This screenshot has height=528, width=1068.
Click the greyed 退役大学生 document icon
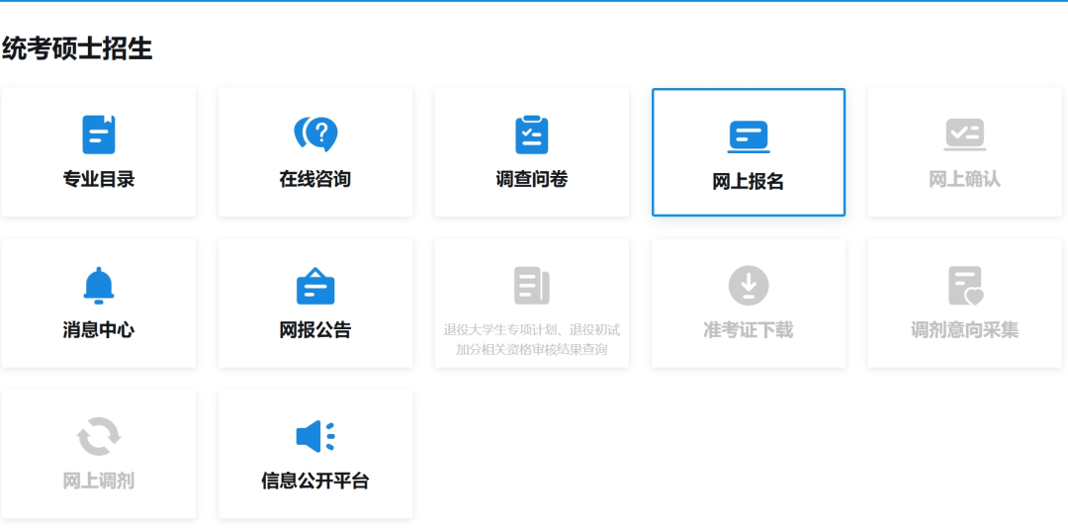click(x=532, y=286)
